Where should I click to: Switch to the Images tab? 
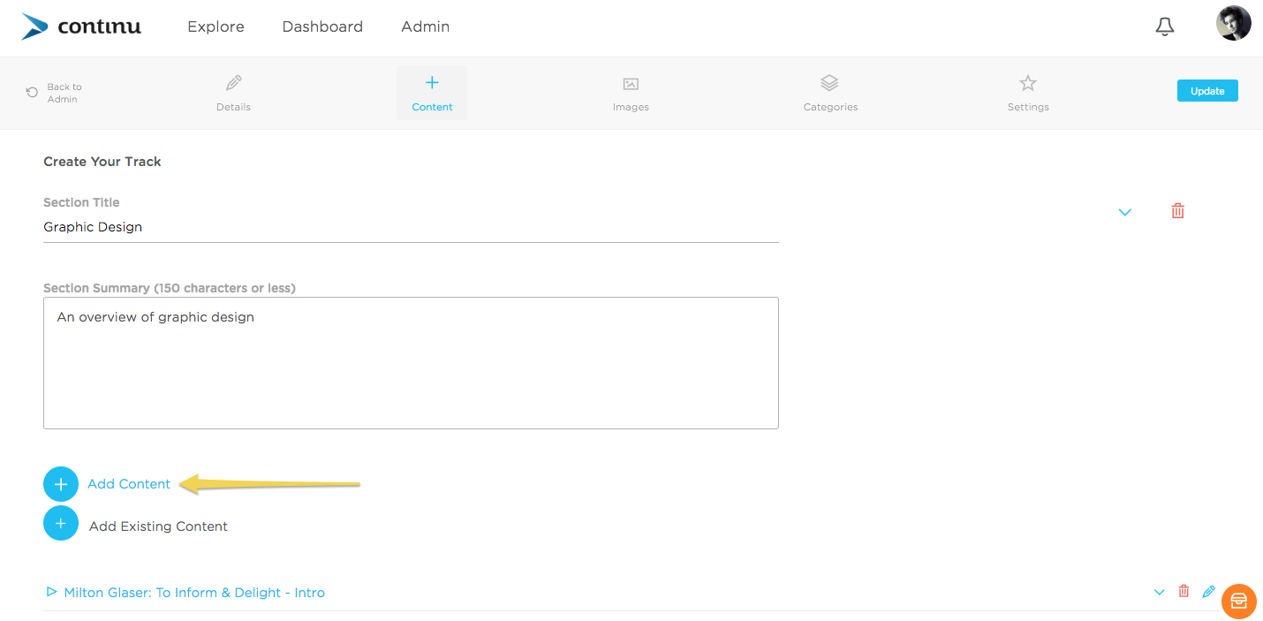pos(631,94)
